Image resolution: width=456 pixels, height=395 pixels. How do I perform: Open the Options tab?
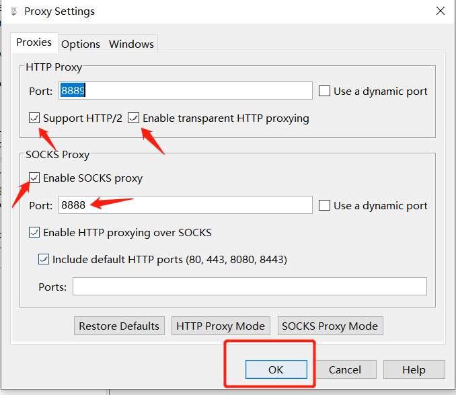[x=81, y=44]
